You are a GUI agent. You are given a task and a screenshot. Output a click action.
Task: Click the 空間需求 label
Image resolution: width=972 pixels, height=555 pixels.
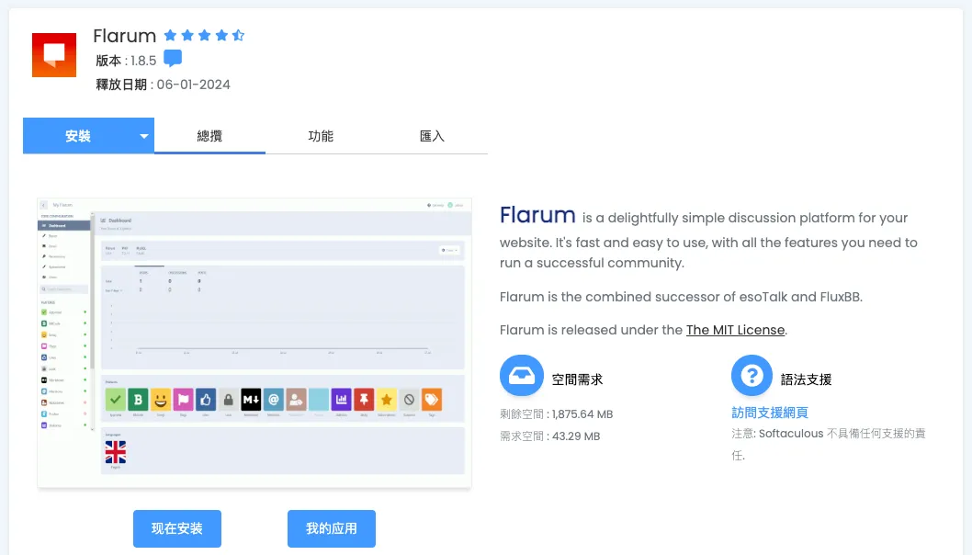(x=577, y=379)
